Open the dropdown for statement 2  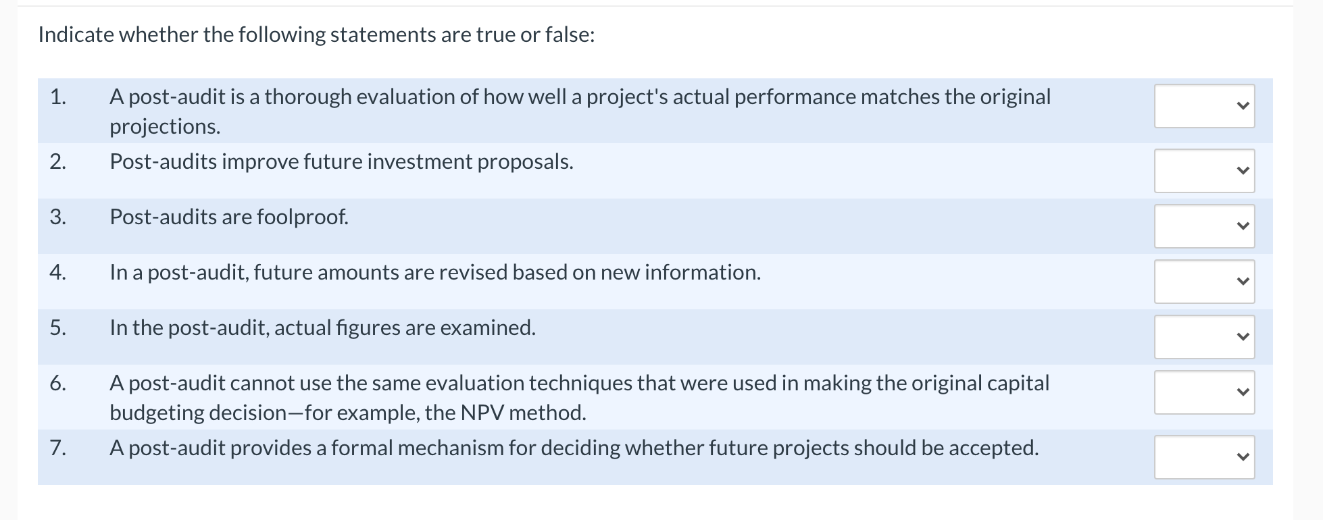(1203, 170)
